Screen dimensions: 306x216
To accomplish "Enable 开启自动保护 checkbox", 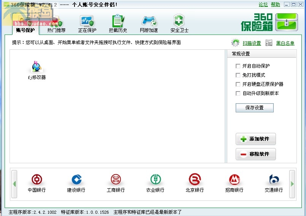I will [238, 66].
